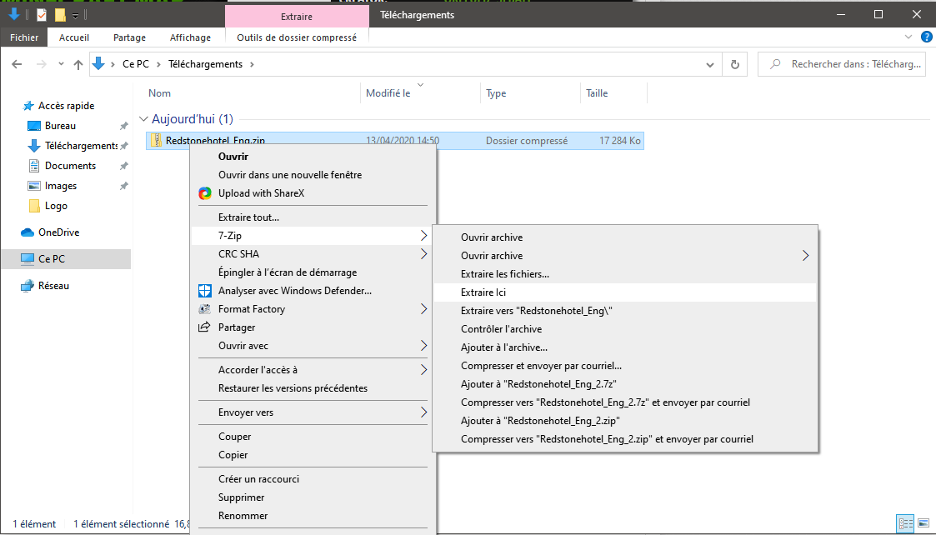Click the ShareX upload icon
The width and height of the screenshot is (936, 535).
(205, 193)
